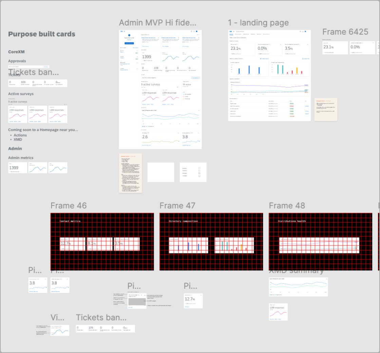
Task: Select the Admin MVP Hi fidelity frame thumbnail
Action: pos(160,89)
